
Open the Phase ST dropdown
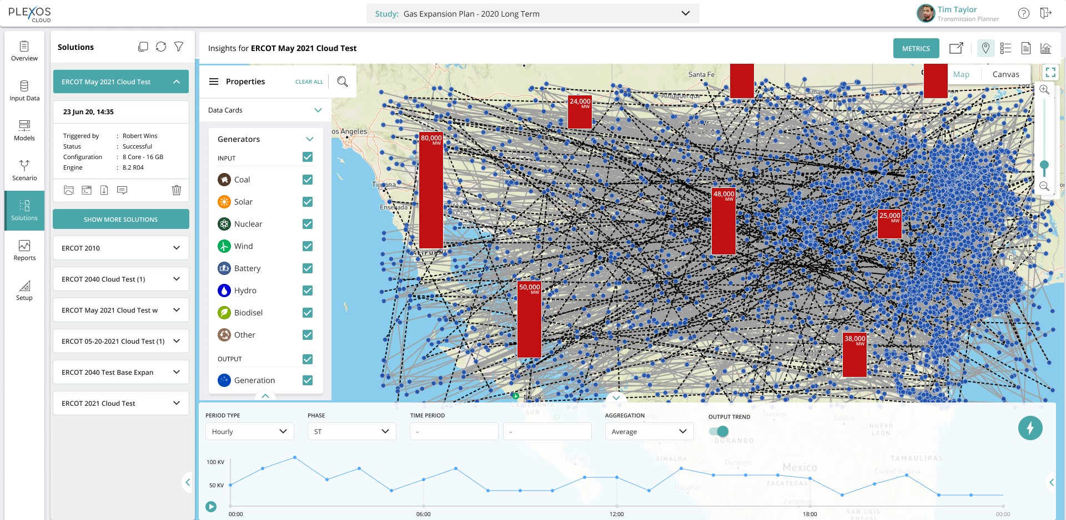tap(351, 431)
